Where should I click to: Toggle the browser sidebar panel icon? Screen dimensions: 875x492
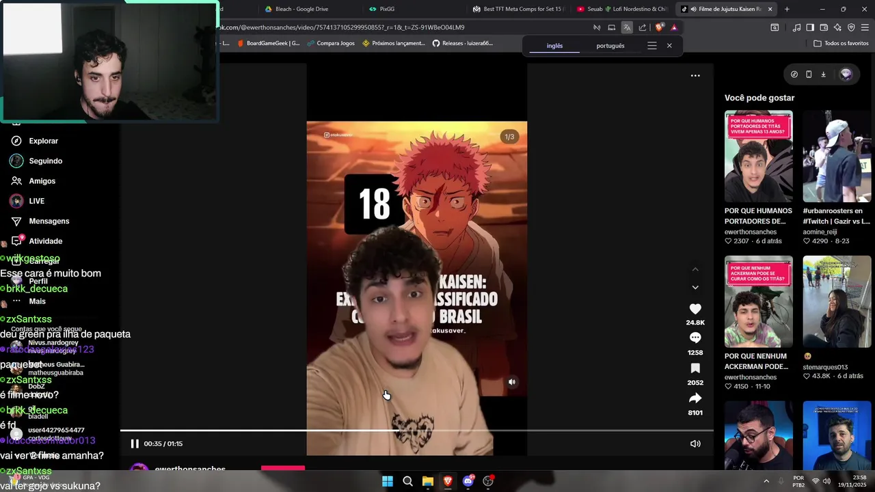(810, 27)
